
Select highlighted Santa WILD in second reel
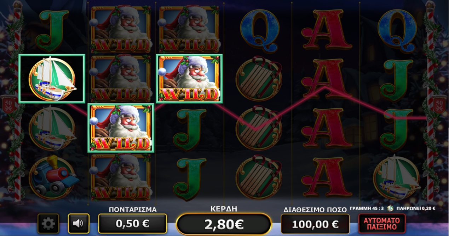(x=121, y=128)
